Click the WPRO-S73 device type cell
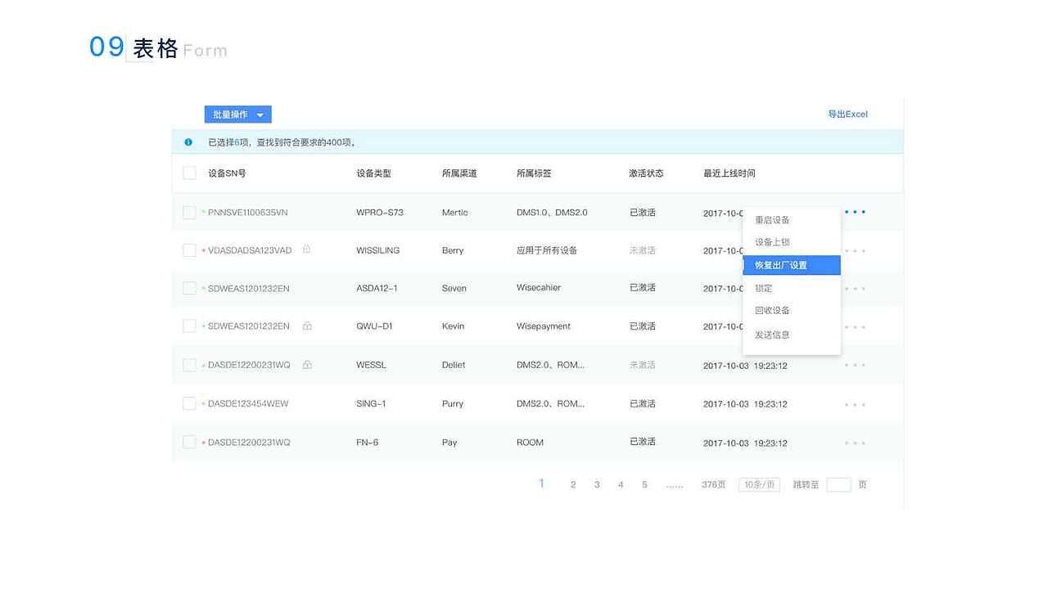This screenshot has width=1048, height=589. click(x=380, y=213)
